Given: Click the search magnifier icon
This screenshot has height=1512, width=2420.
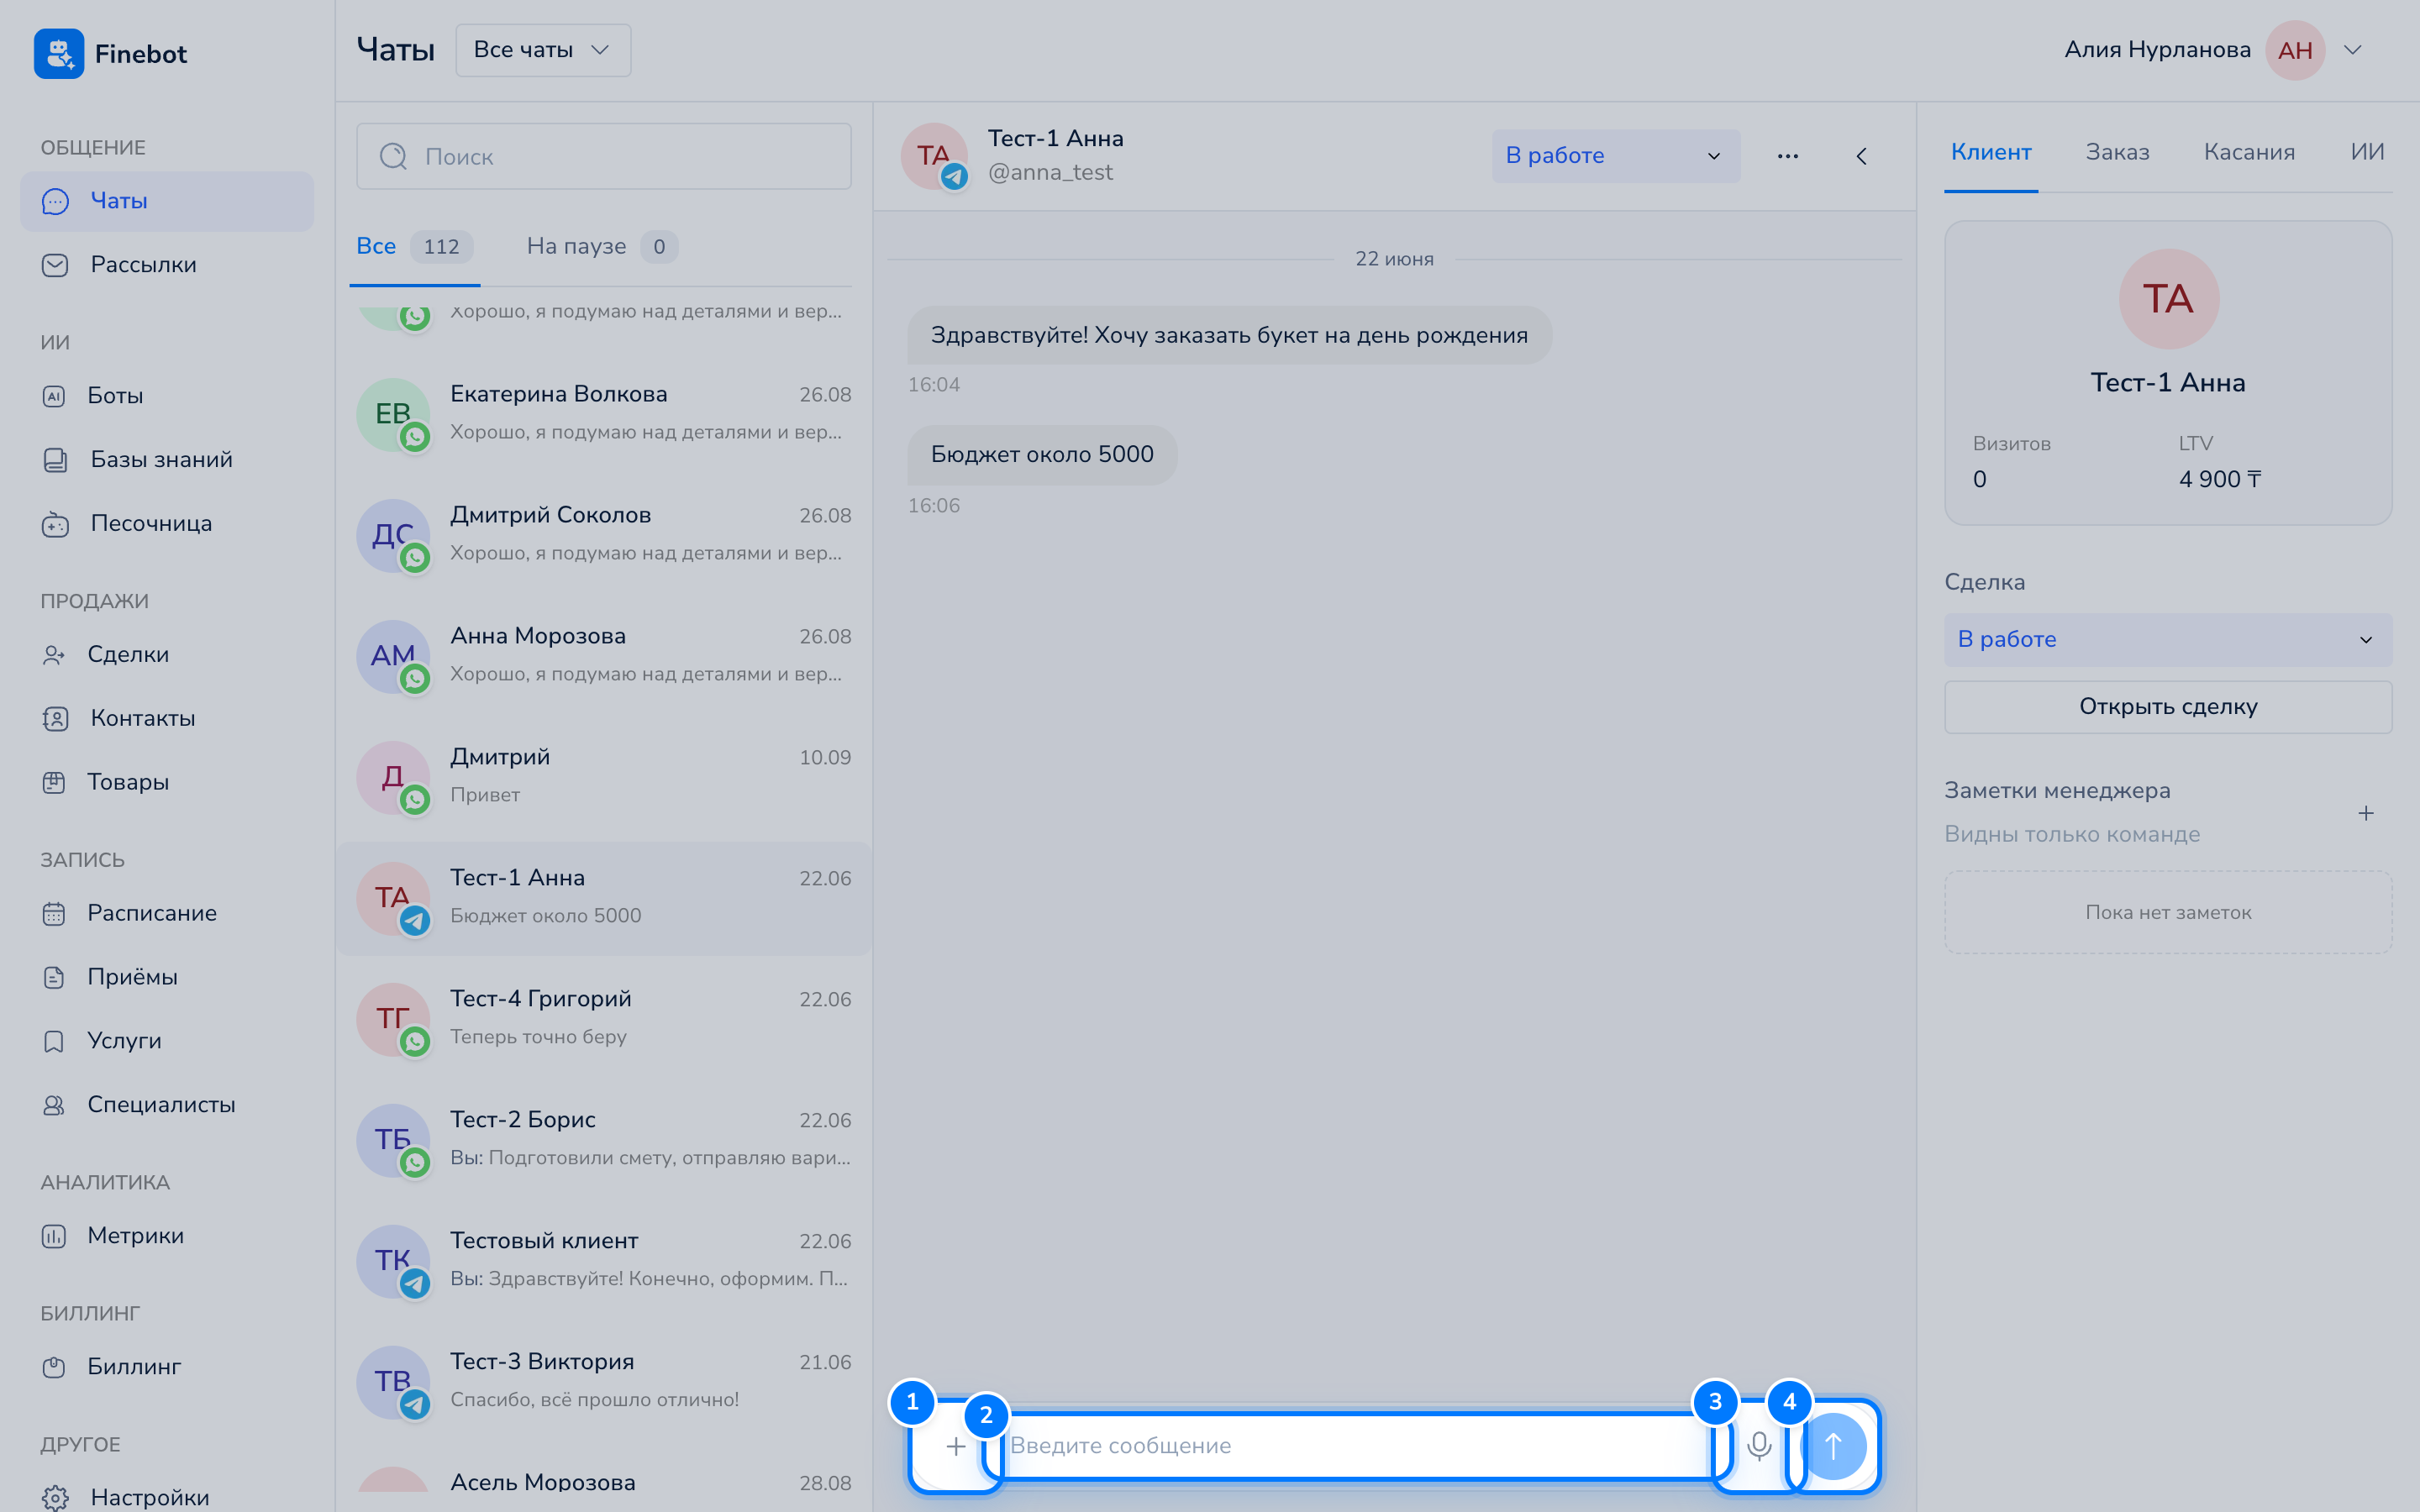Looking at the screenshot, I should coord(393,156).
